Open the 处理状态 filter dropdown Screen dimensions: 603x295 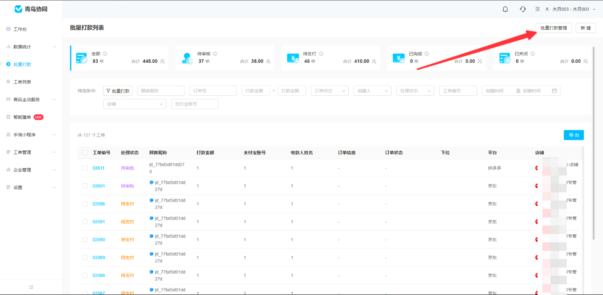(x=415, y=91)
